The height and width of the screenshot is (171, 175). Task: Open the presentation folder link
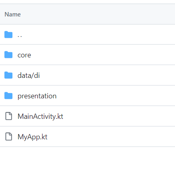[x=37, y=96]
